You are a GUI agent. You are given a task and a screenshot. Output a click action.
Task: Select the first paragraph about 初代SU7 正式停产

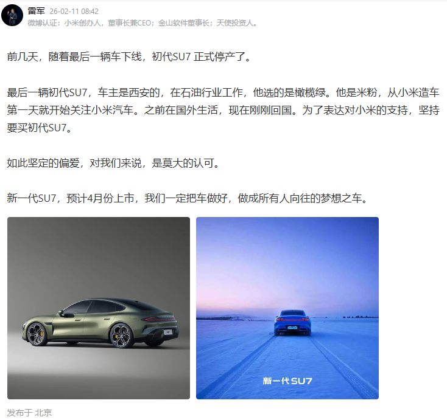(129, 57)
